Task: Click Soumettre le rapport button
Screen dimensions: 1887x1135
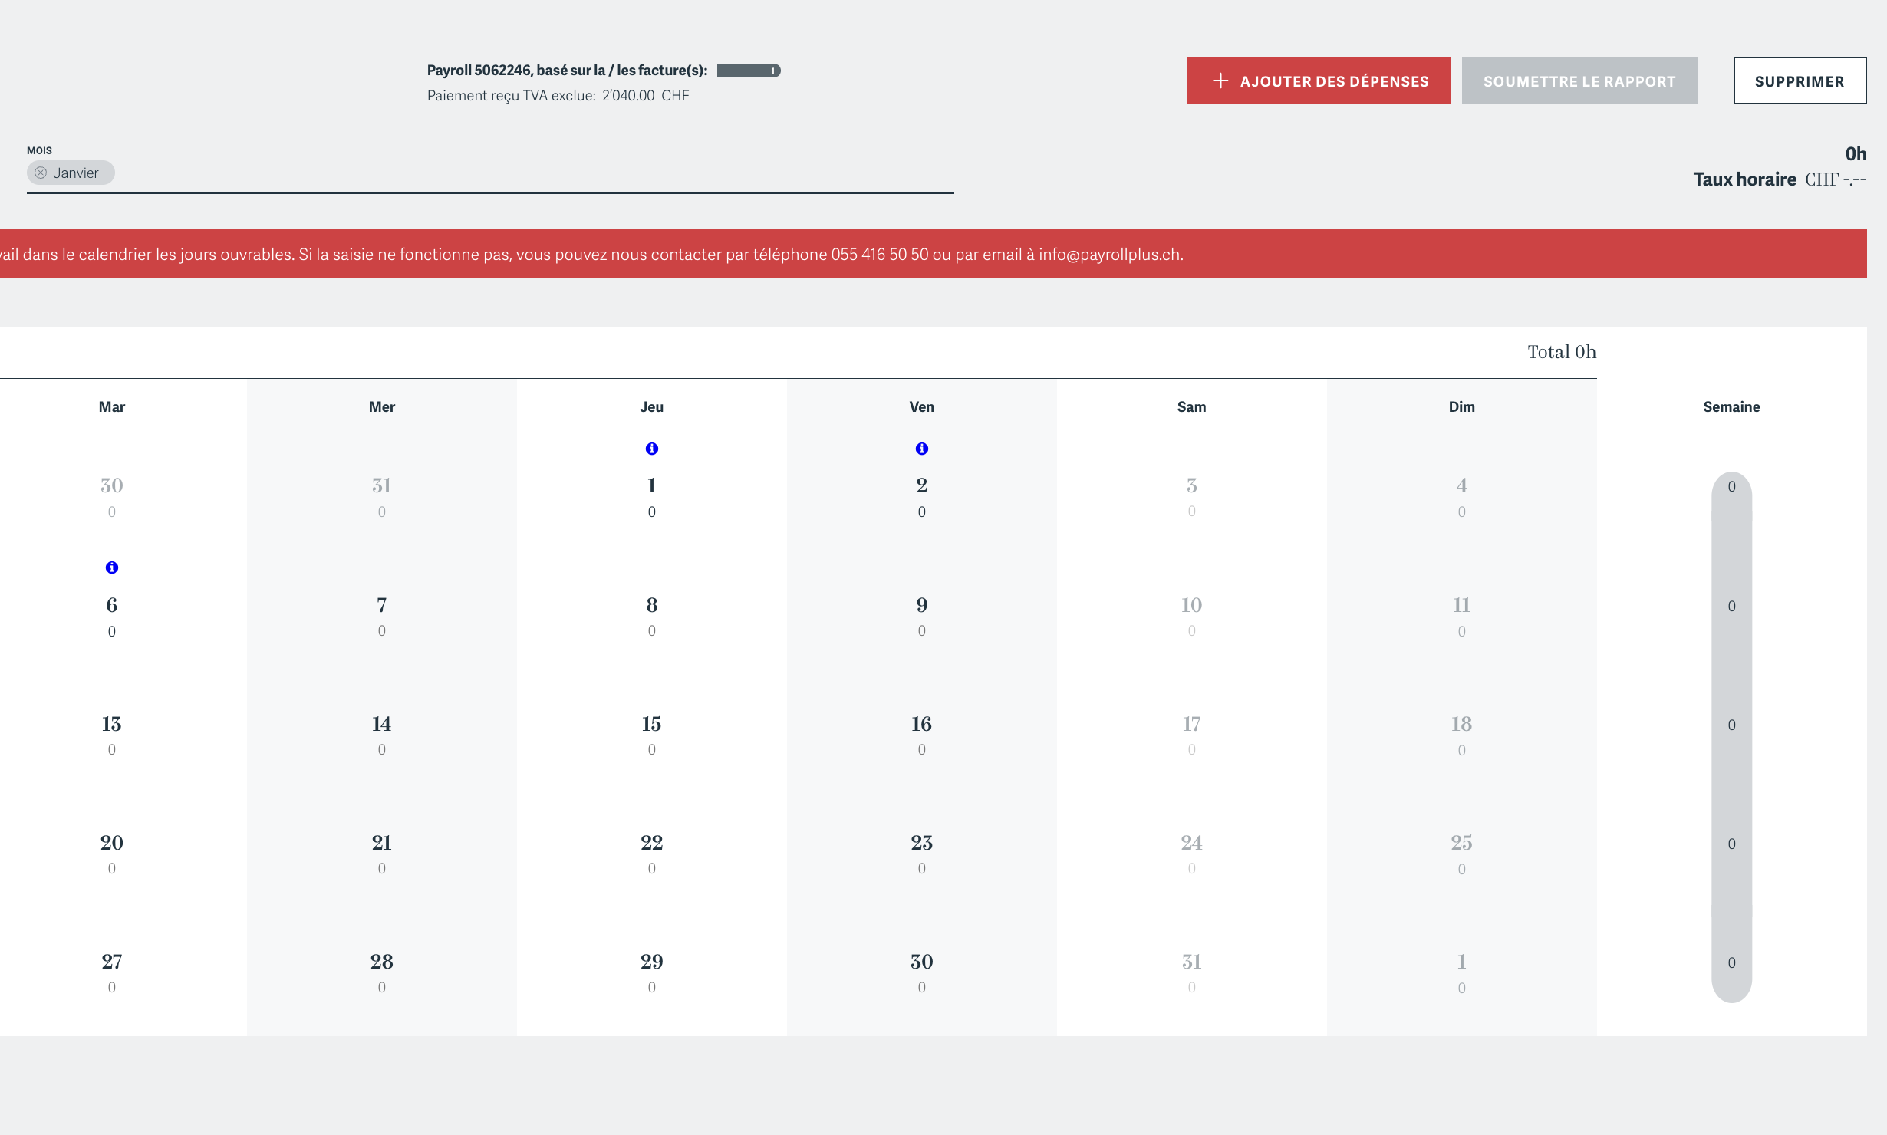Action: coord(1579,81)
